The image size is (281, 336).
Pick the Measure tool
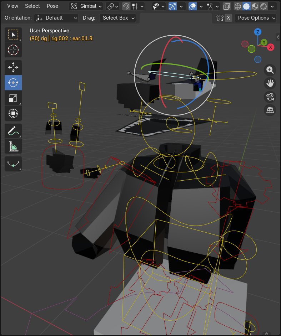point(13,146)
